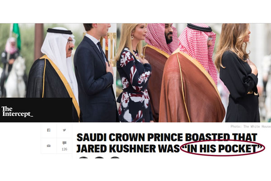Open the third author avatar below the headline
The image size is (271, 181).
point(115,157)
